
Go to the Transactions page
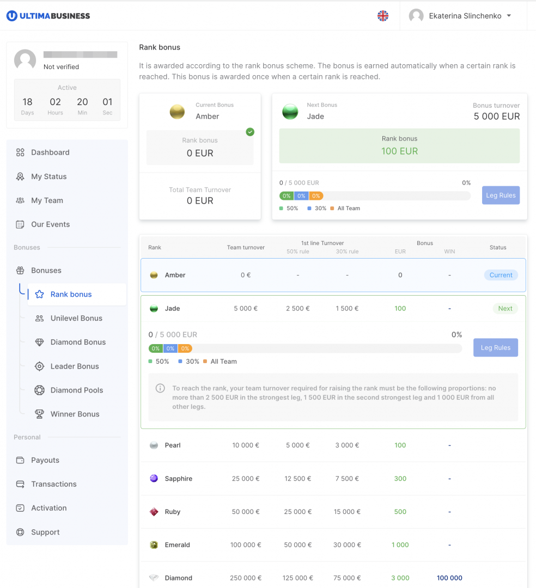click(54, 484)
